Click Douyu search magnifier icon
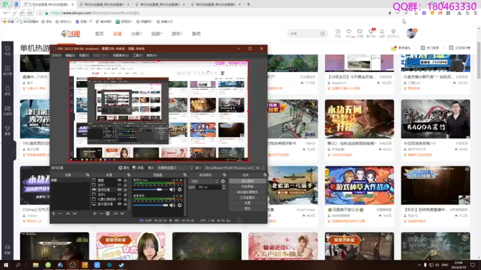The height and width of the screenshot is (270, 481). [x=322, y=34]
